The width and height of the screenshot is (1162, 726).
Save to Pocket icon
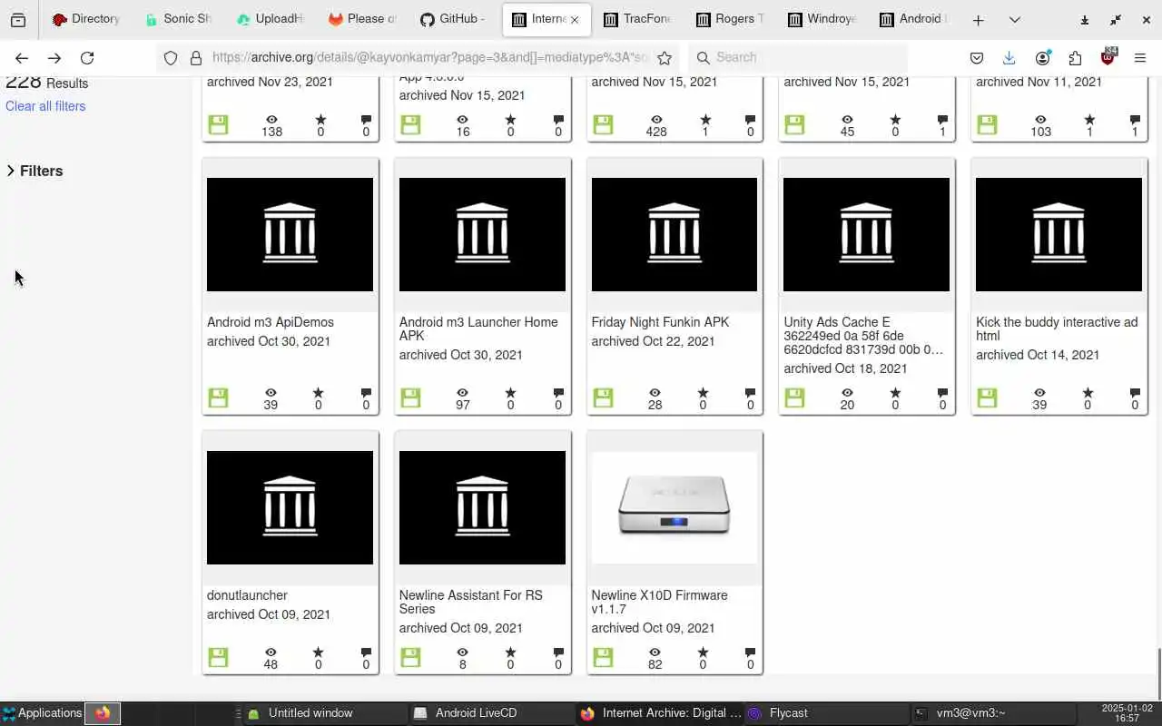click(977, 58)
